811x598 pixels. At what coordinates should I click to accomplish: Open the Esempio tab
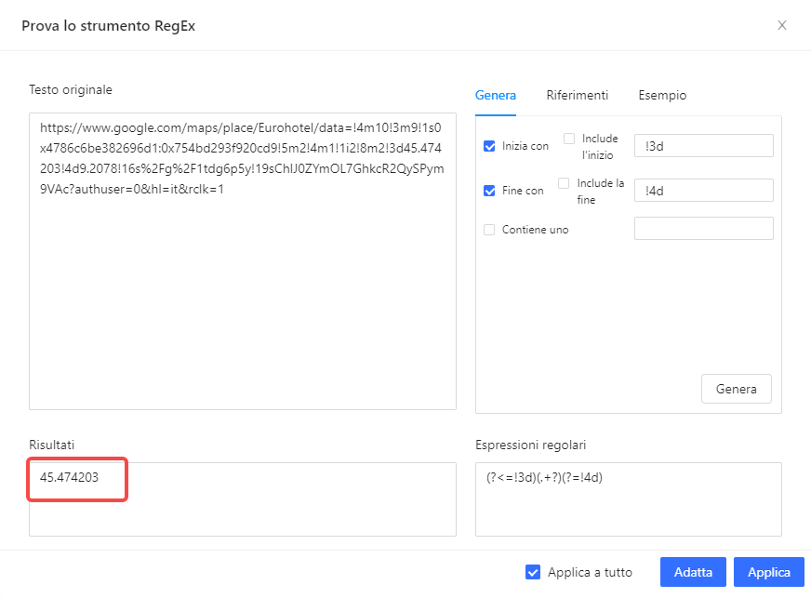pyautogui.click(x=662, y=95)
